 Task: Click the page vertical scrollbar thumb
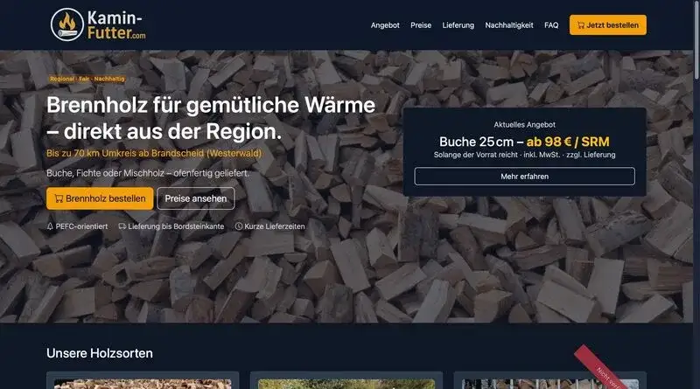(697, 40)
